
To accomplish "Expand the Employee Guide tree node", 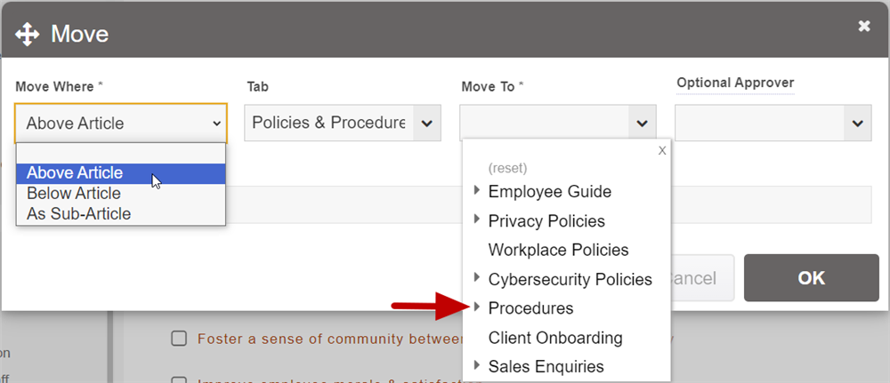I will coord(478,190).
